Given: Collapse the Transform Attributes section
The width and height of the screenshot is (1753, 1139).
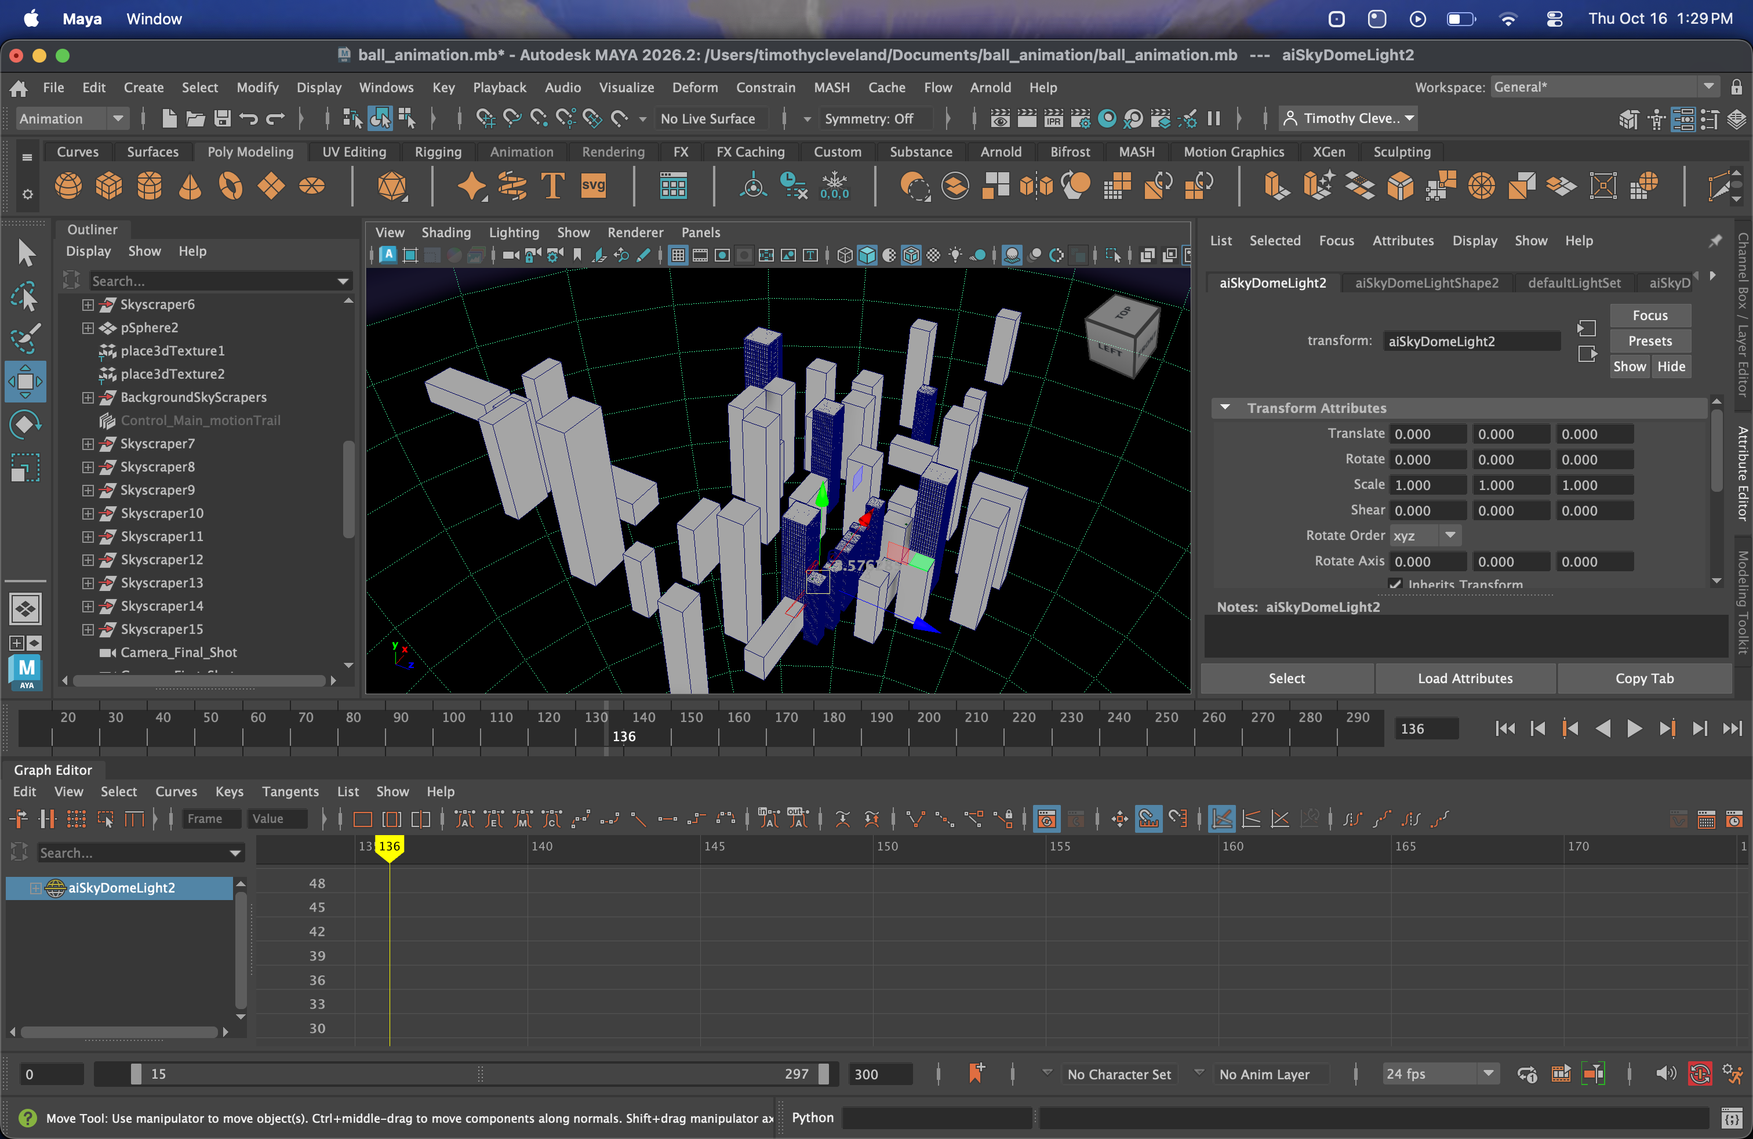Looking at the screenshot, I should pyautogui.click(x=1225, y=408).
